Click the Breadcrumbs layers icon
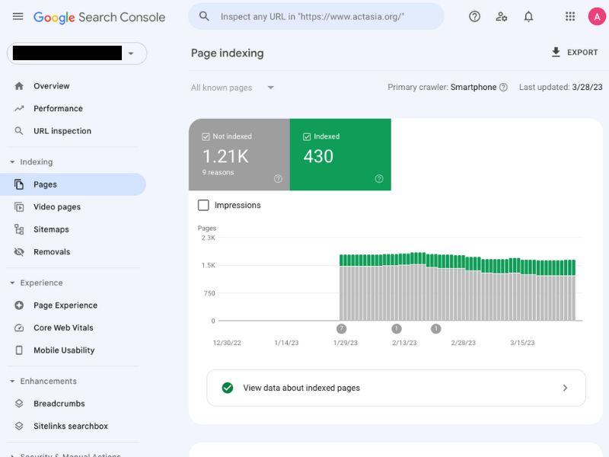The width and height of the screenshot is (609, 457). tap(19, 404)
